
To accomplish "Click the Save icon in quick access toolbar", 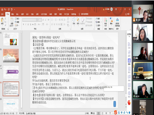I will [2, 10].
